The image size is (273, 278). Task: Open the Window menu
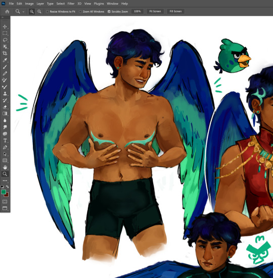[x=112, y=4]
